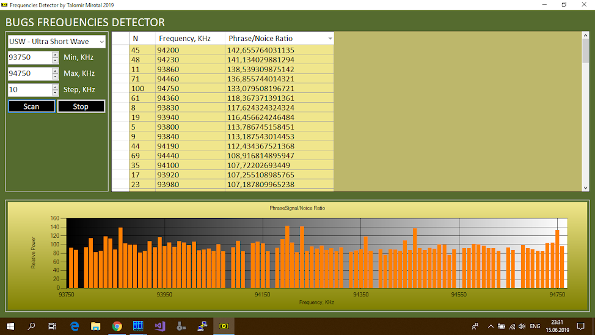Click the Max, KHz input field showing 94750
Screen dimensions: 595x335
point(29,73)
